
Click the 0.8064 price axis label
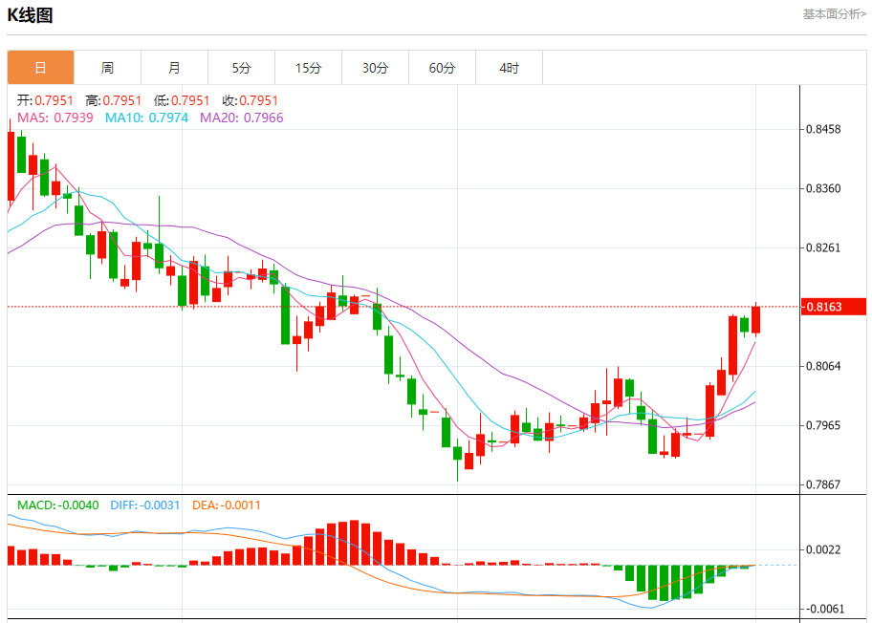[823, 366]
